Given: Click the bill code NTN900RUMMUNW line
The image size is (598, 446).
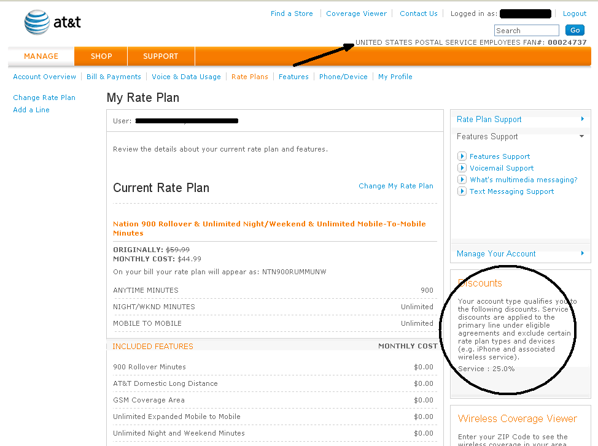Looking at the screenshot, I should (x=220, y=272).
